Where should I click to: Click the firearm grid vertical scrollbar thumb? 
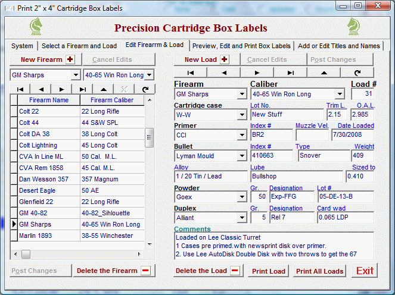point(149,137)
